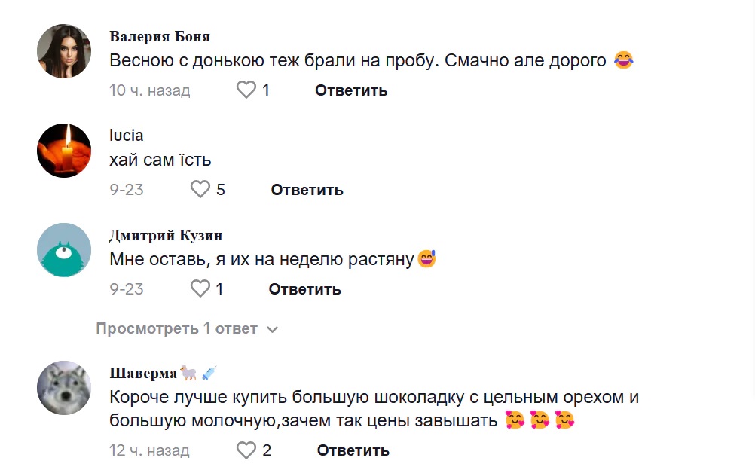Reply to Дмитрий Кузин's comment
755x467 pixels.
[x=304, y=289]
